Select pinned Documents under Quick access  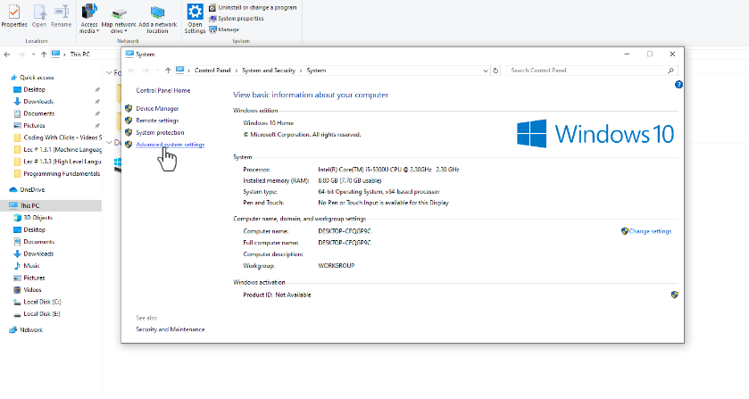pos(39,113)
